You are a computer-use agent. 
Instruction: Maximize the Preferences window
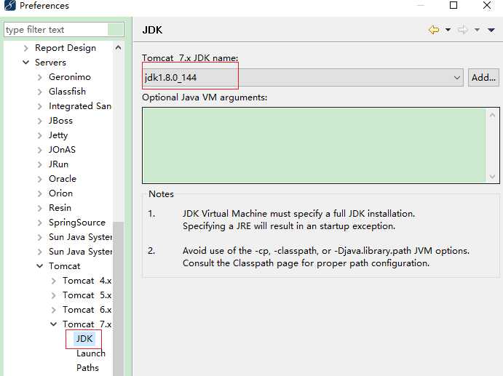(x=454, y=5)
